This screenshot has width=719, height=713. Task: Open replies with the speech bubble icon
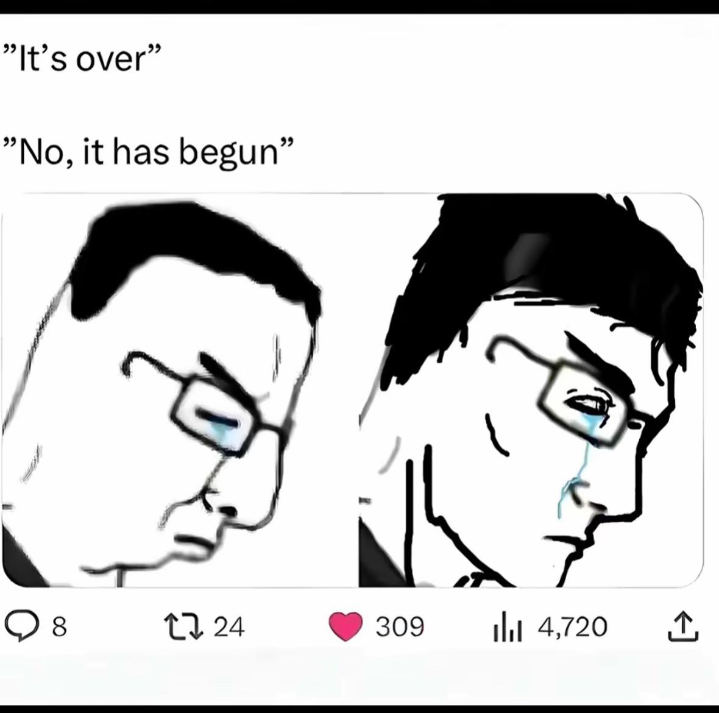click(x=21, y=627)
